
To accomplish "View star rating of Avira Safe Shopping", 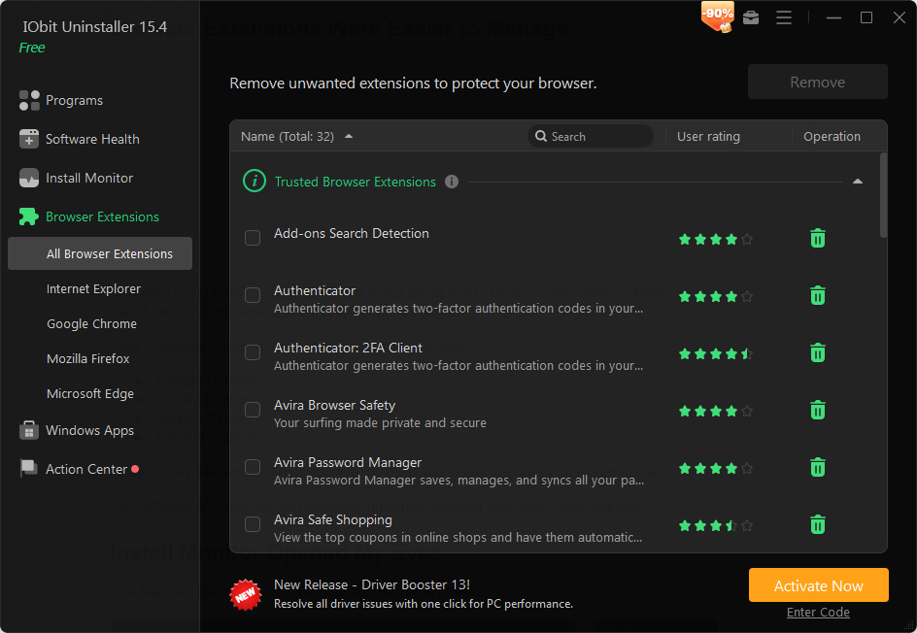I will click(x=716, y=525).
